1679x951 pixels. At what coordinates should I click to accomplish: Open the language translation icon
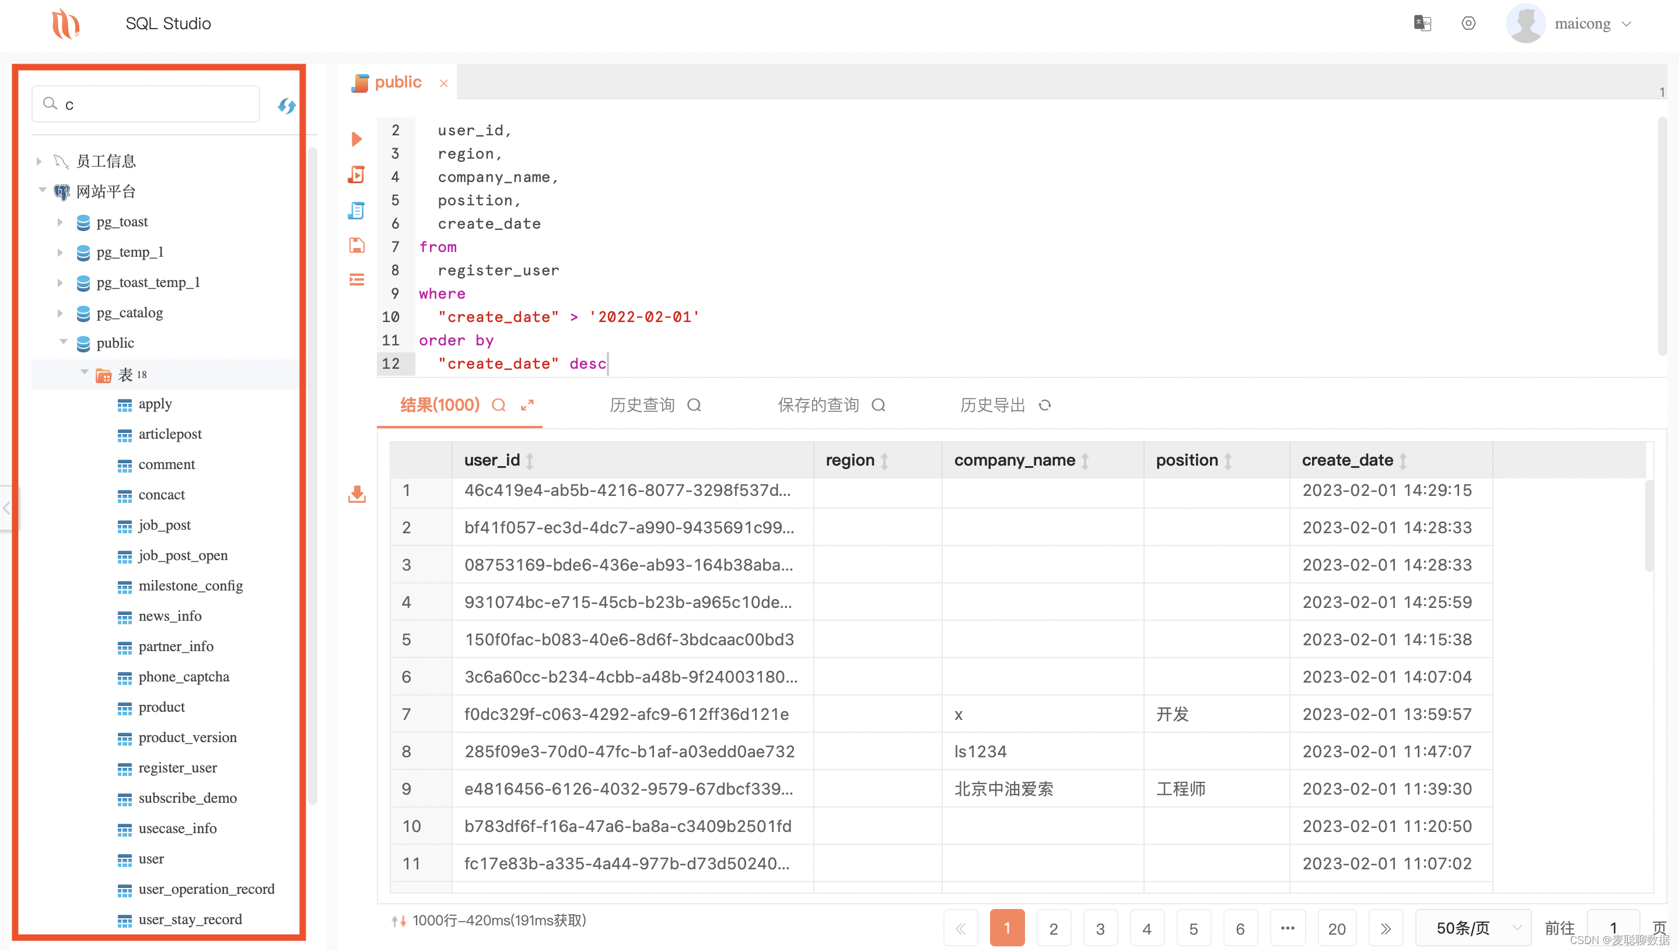(1422, 23)
